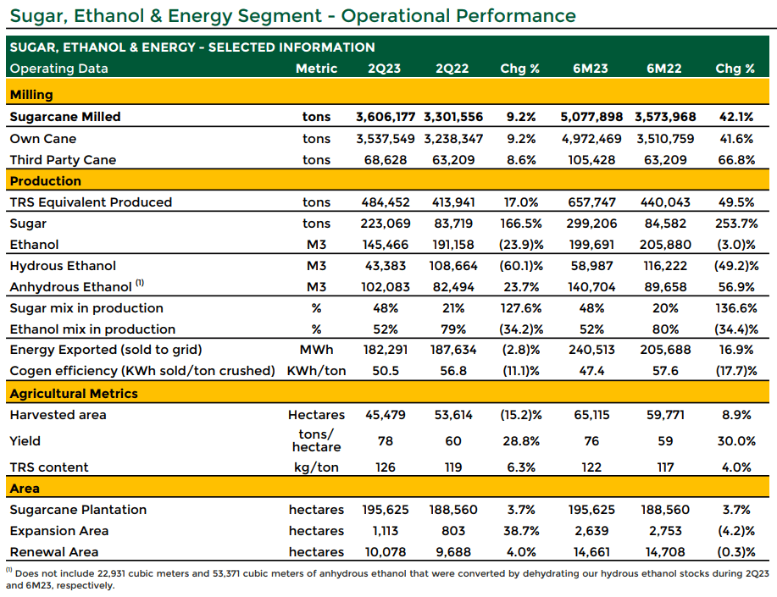Click the 2Q23 column header
Screen dimensions: 777x597
pyautogui.click(x=384, y=69)
